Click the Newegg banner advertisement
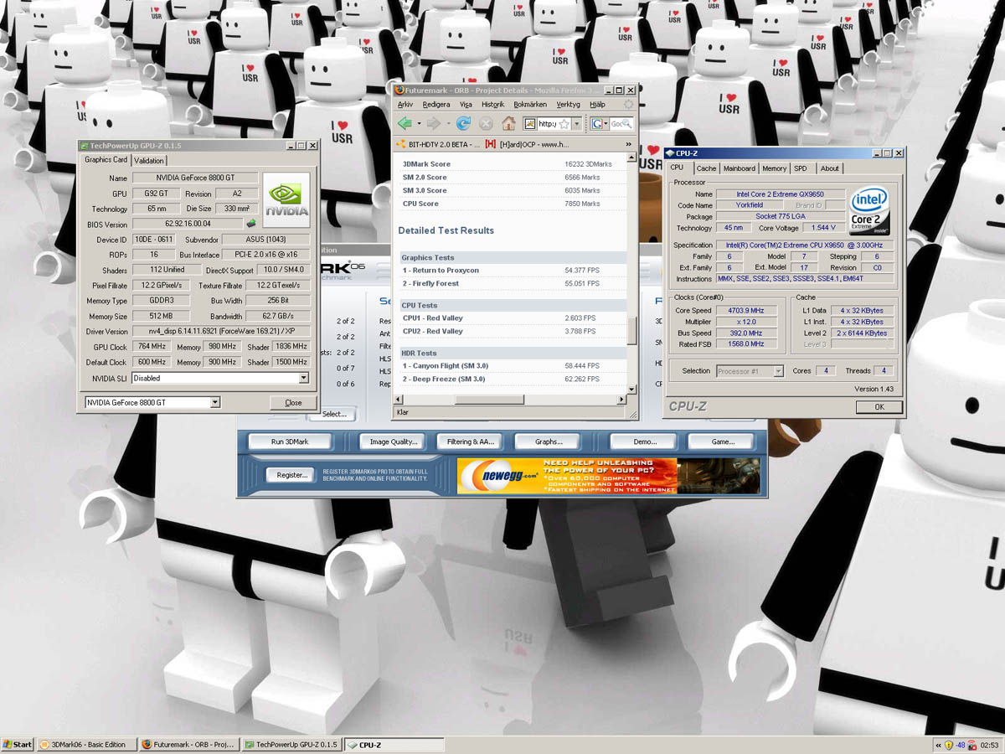The height and width of the screenshot is (754, 1005). pos(609,475)
